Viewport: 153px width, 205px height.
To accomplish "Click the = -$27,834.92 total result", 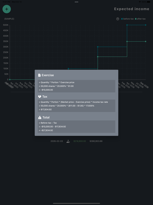I will tap(46, 130).
